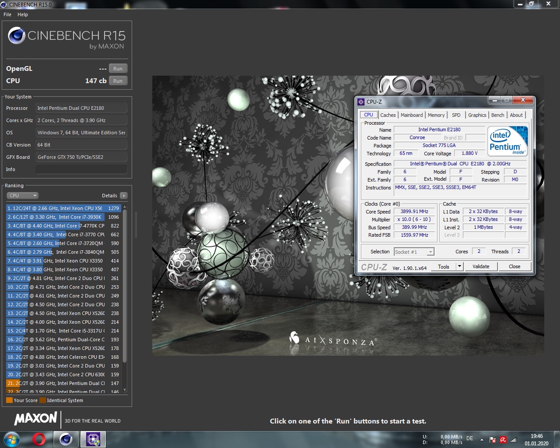Expand ranking Details arrow button

[x=124, y=196]
